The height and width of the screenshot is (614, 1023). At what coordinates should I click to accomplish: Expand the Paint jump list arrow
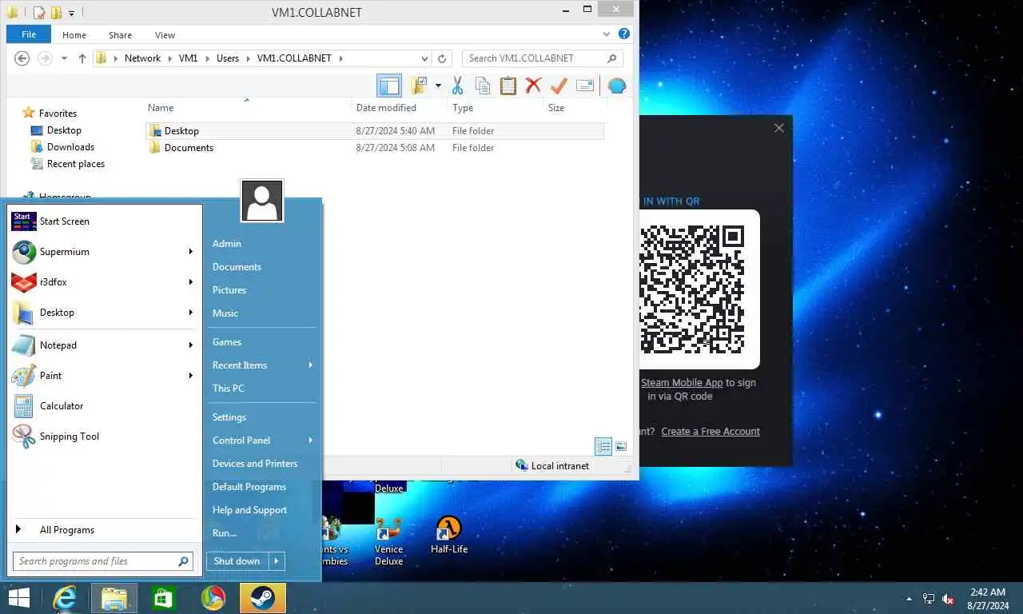coord(190,376)
